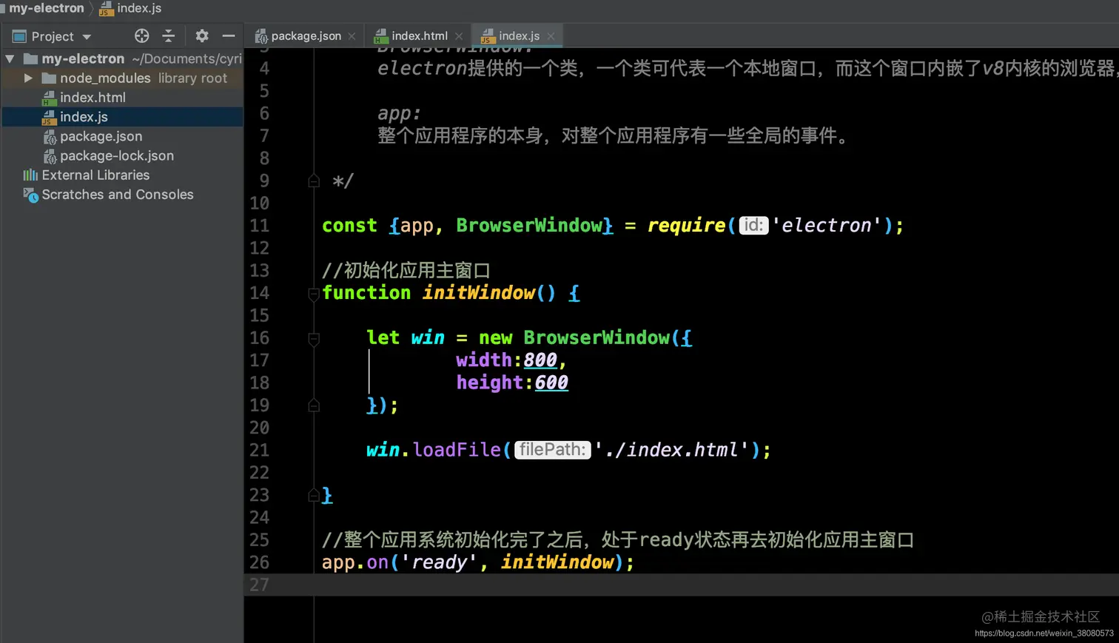Click the 'filePath:' parameter hint

[x=552, y=449]
